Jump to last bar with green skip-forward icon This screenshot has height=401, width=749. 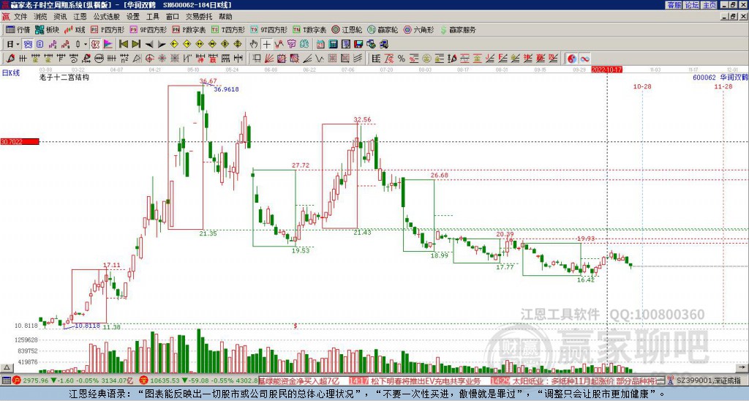point(136,45)
